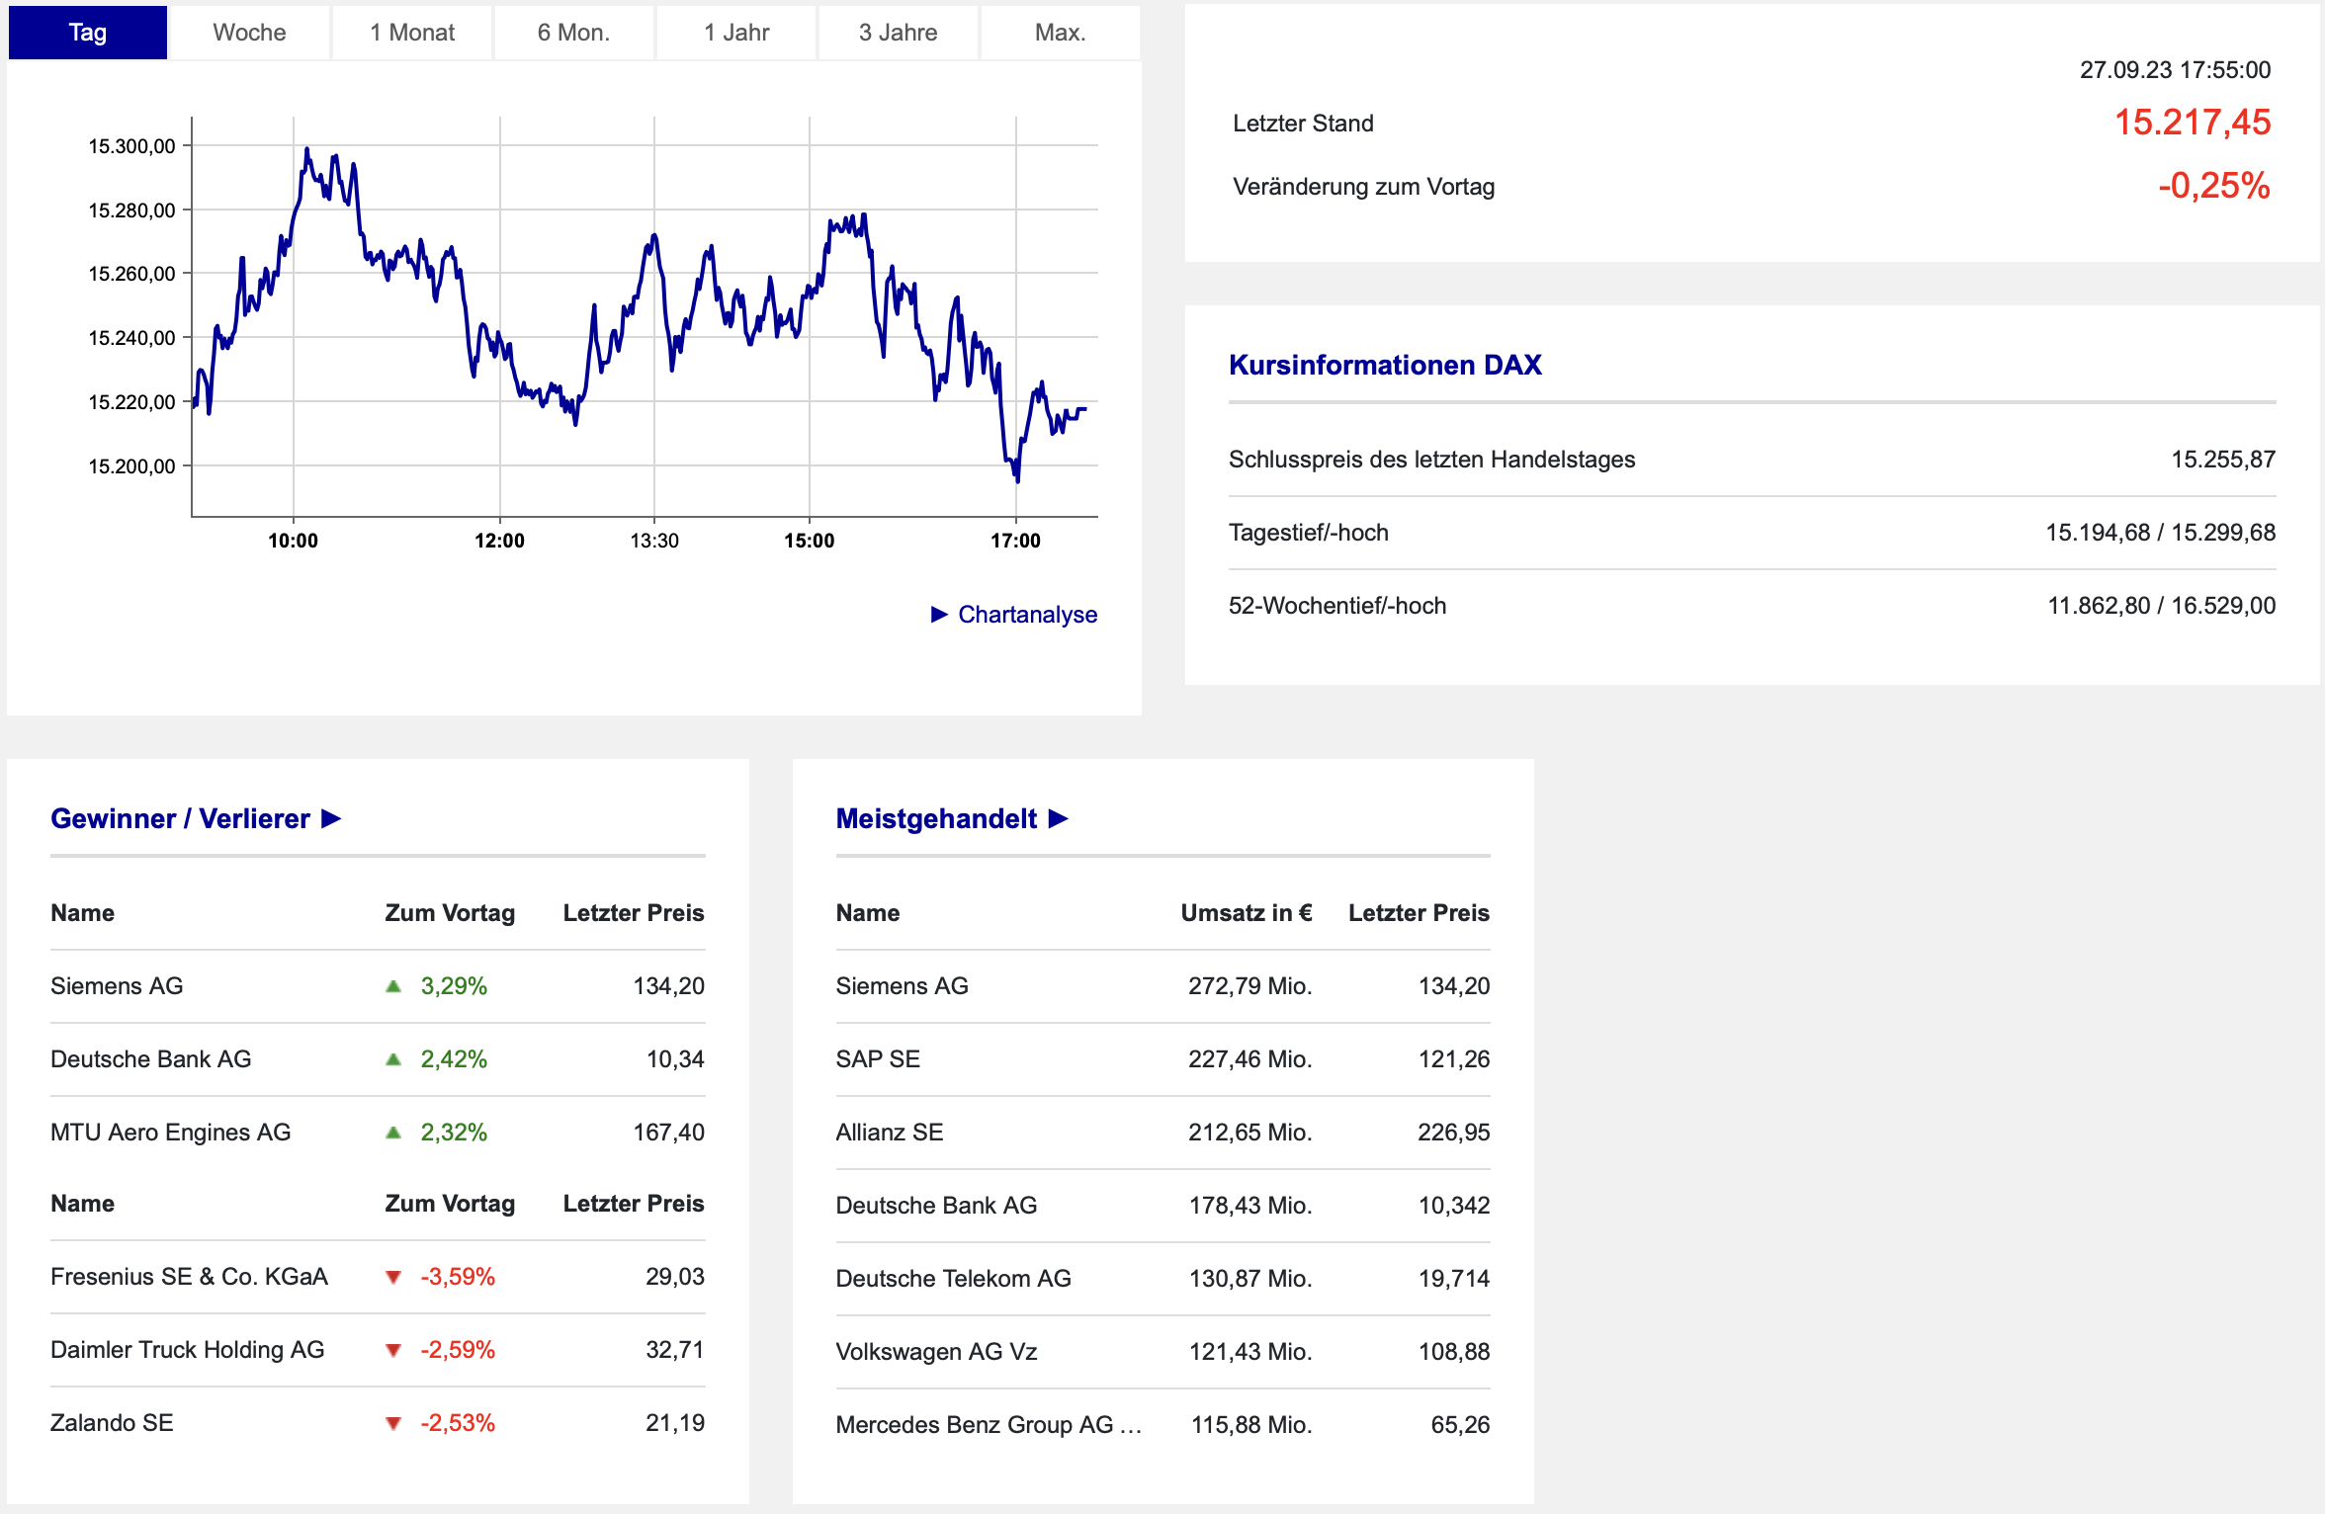This screenshot has width=2325, height=1514.
Task: Show the 6 Mon. chart view
Action: click(x=573, y=33)
